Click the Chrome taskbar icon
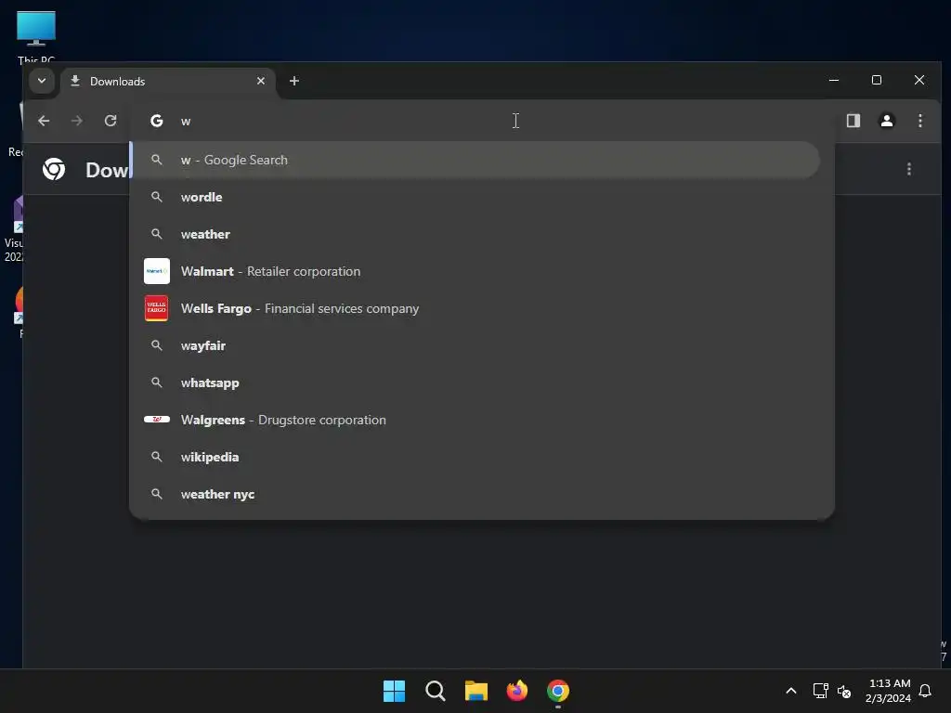The image size is (951, 713). (558, 691)
